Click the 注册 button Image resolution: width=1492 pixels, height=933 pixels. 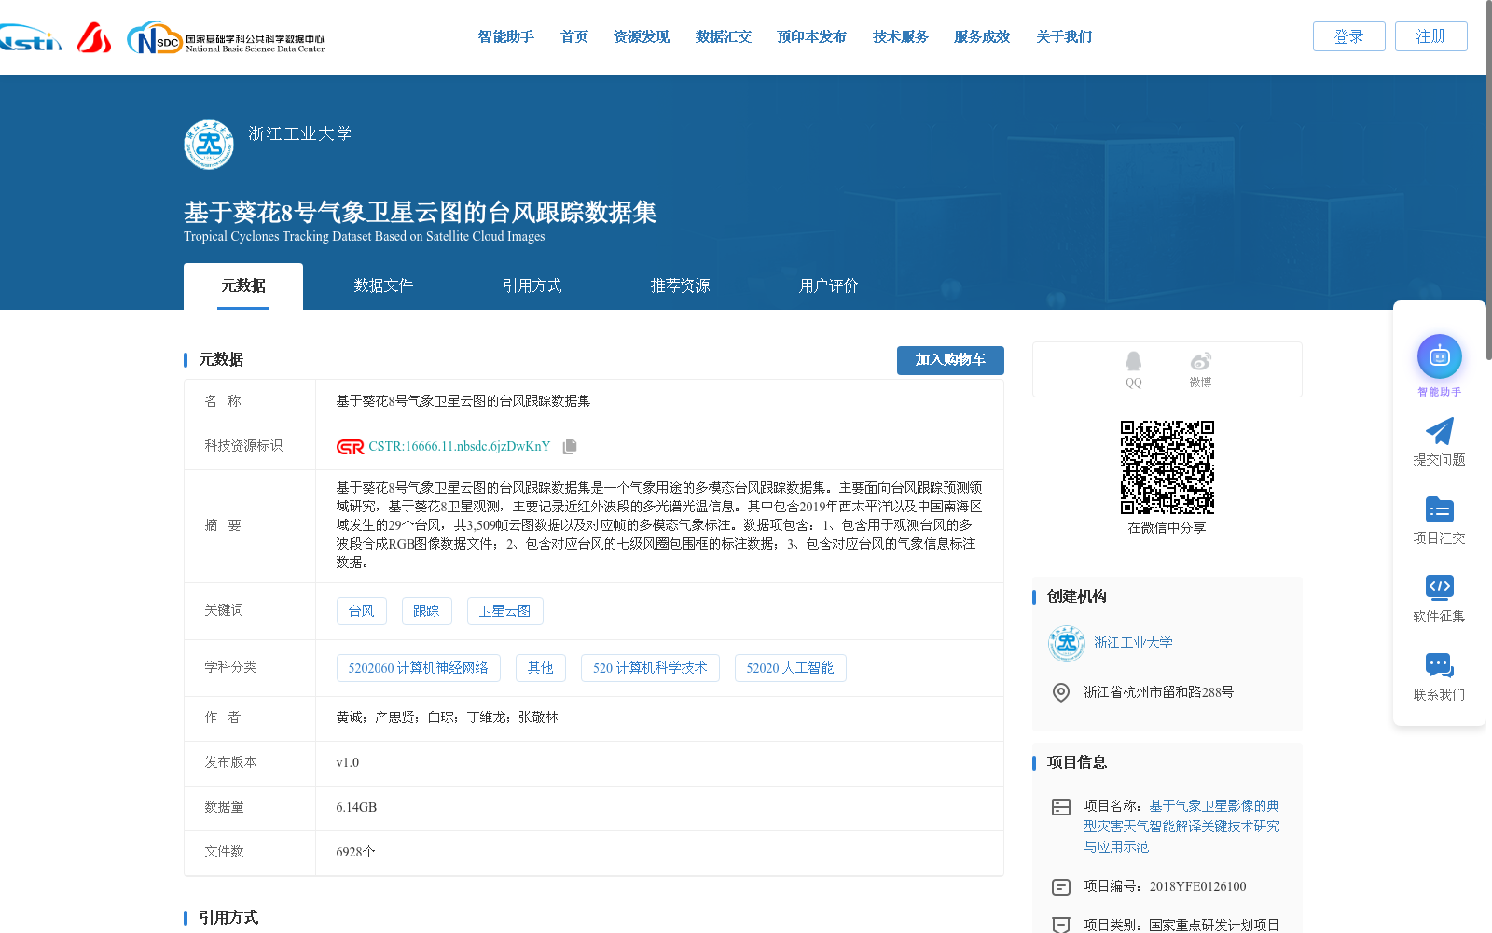tap(1430, 36)
